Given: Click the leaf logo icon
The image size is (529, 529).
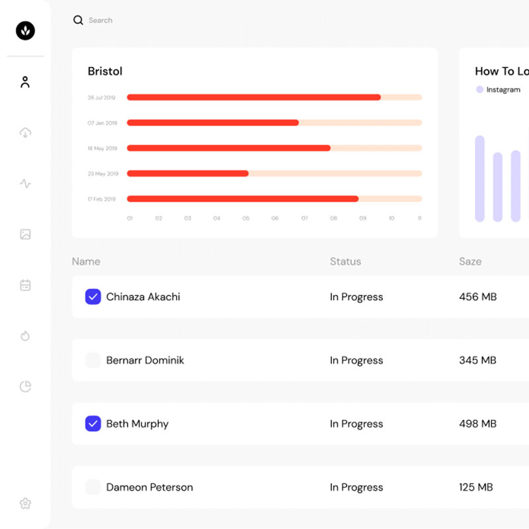Looking at the screenshot, I should (x=25, y=30).
